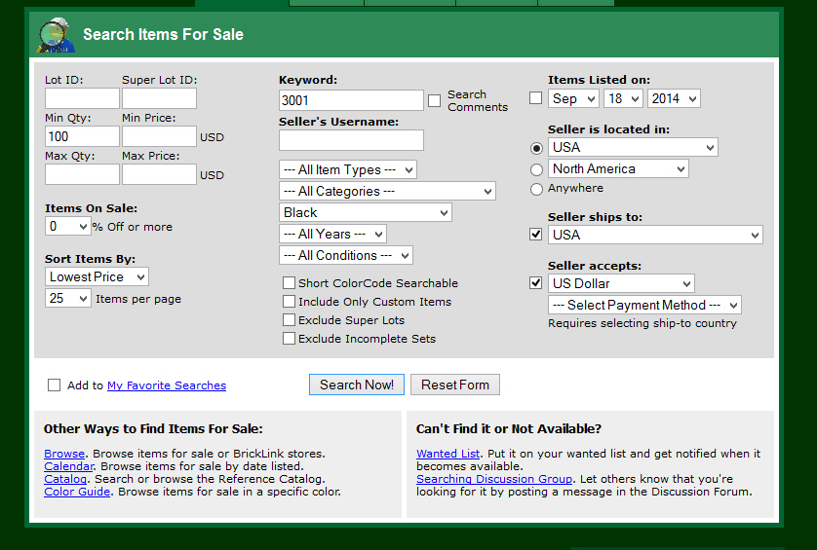Open the North America region dropdown
This screenshot has height=550, width=817.
pyautogui.click(x=618, y=168)
